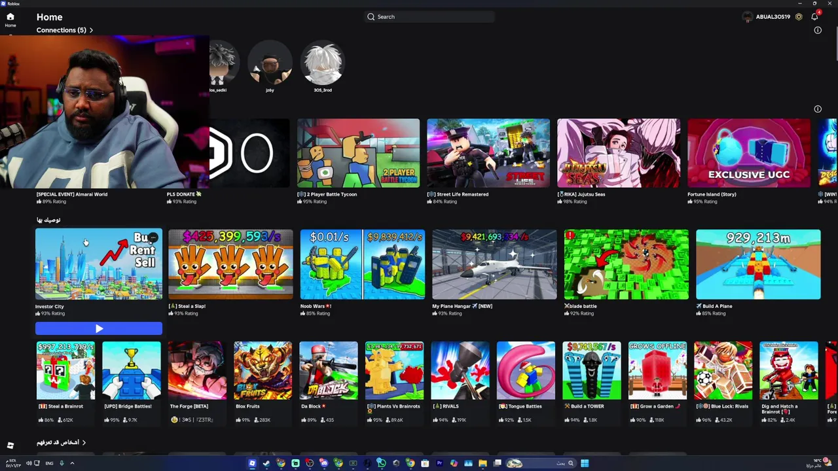838x471 pixels.
Task: Open the Dig and Hatch a Brainrot tile
Action: point(789,370)
